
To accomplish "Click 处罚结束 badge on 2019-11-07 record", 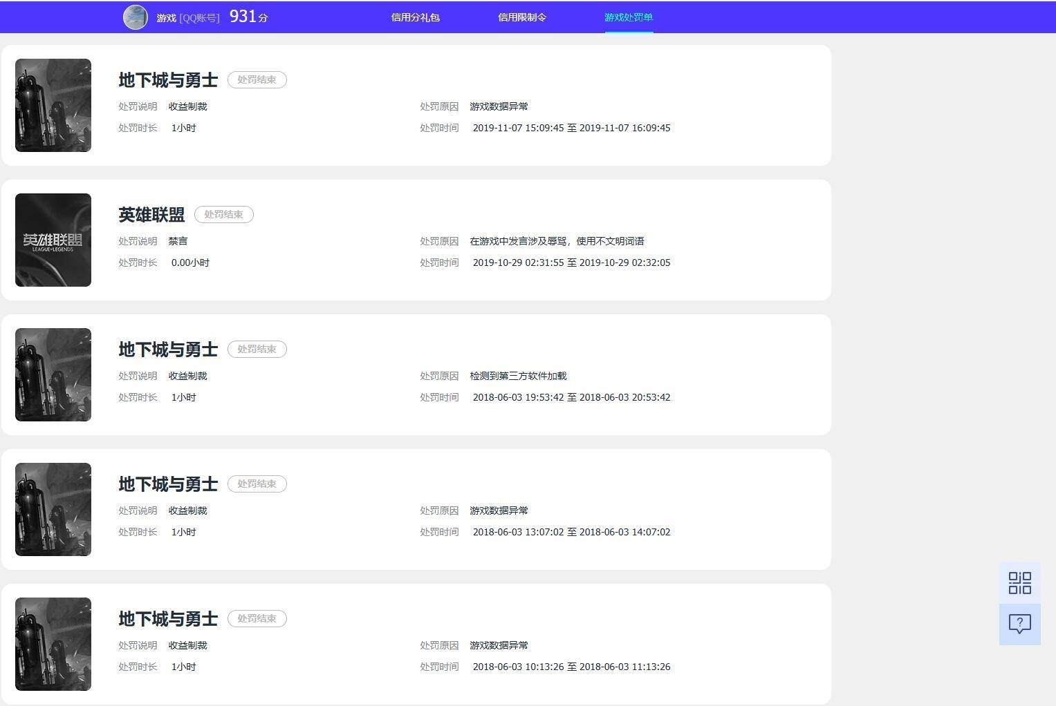I will [x=257, y=79].
